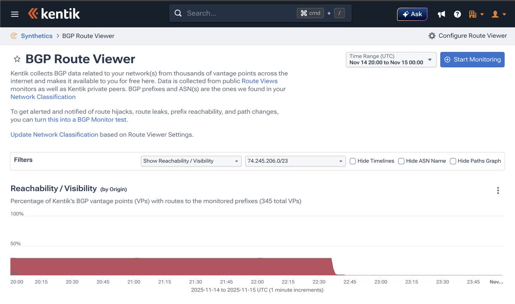Check the Hide ASN Name checkbox

pos(401,161)
